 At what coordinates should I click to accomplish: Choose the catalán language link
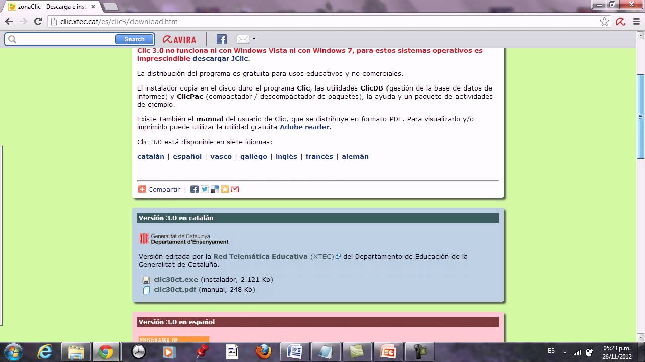(x=151, y=156)
